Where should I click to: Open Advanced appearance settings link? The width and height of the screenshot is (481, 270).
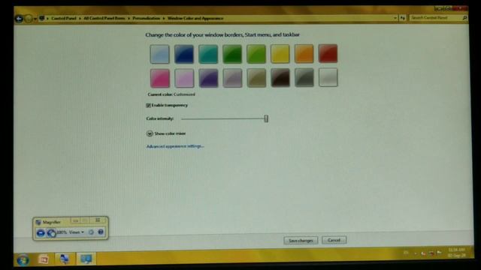coord(175,146)
